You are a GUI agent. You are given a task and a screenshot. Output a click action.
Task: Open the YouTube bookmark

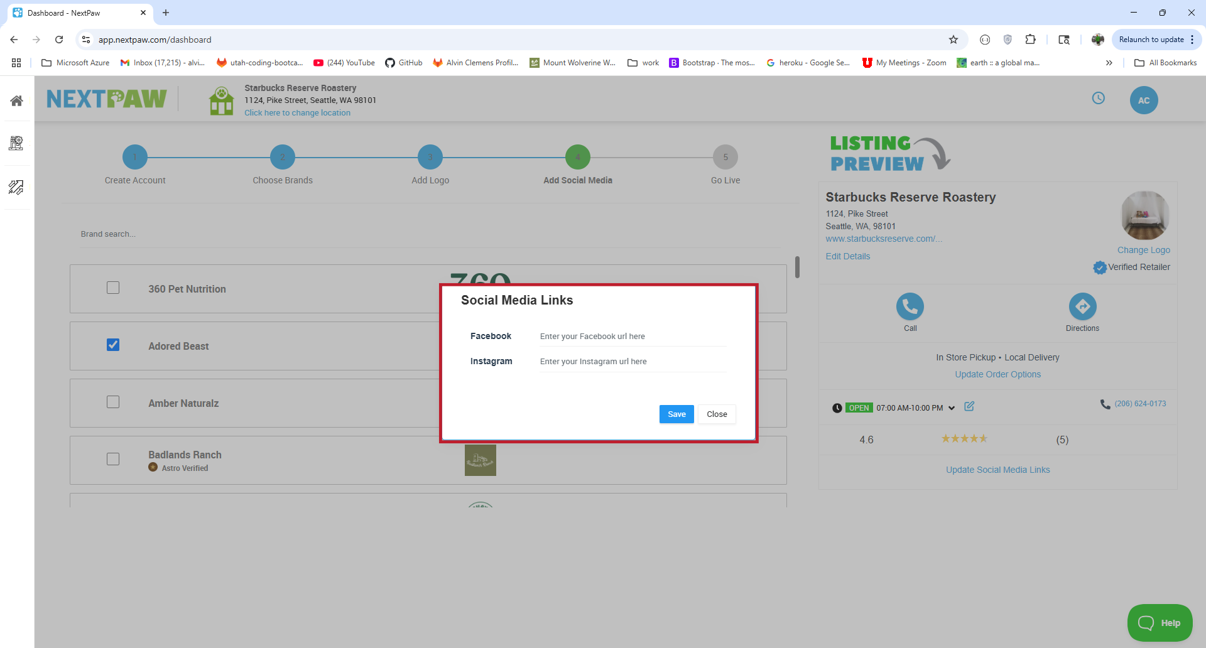click(x=344, y=63)
